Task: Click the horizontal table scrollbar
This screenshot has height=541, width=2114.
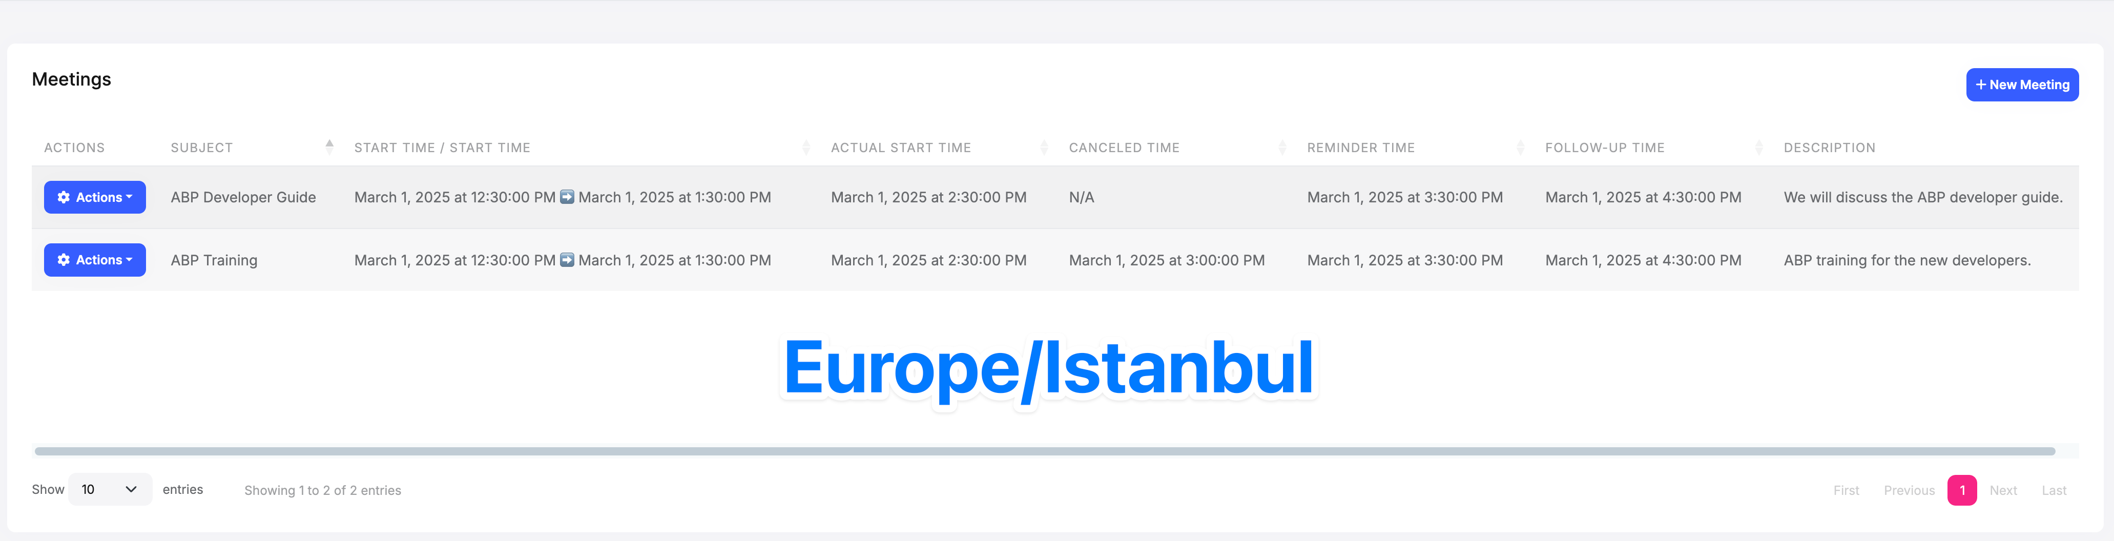Action: point(1044,451)
